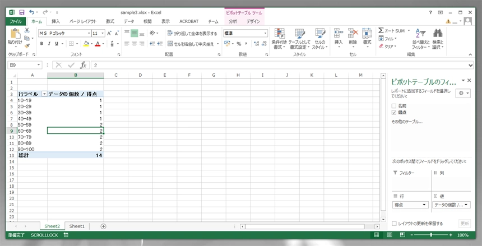Expand the formula bar
This screenshot has width=482, height=246.
(471, 65)
